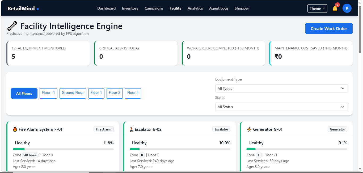The width and height of the screenshot is (363, 173).
Task: Select the All Floors filter
Action: (x=24, y=94)
